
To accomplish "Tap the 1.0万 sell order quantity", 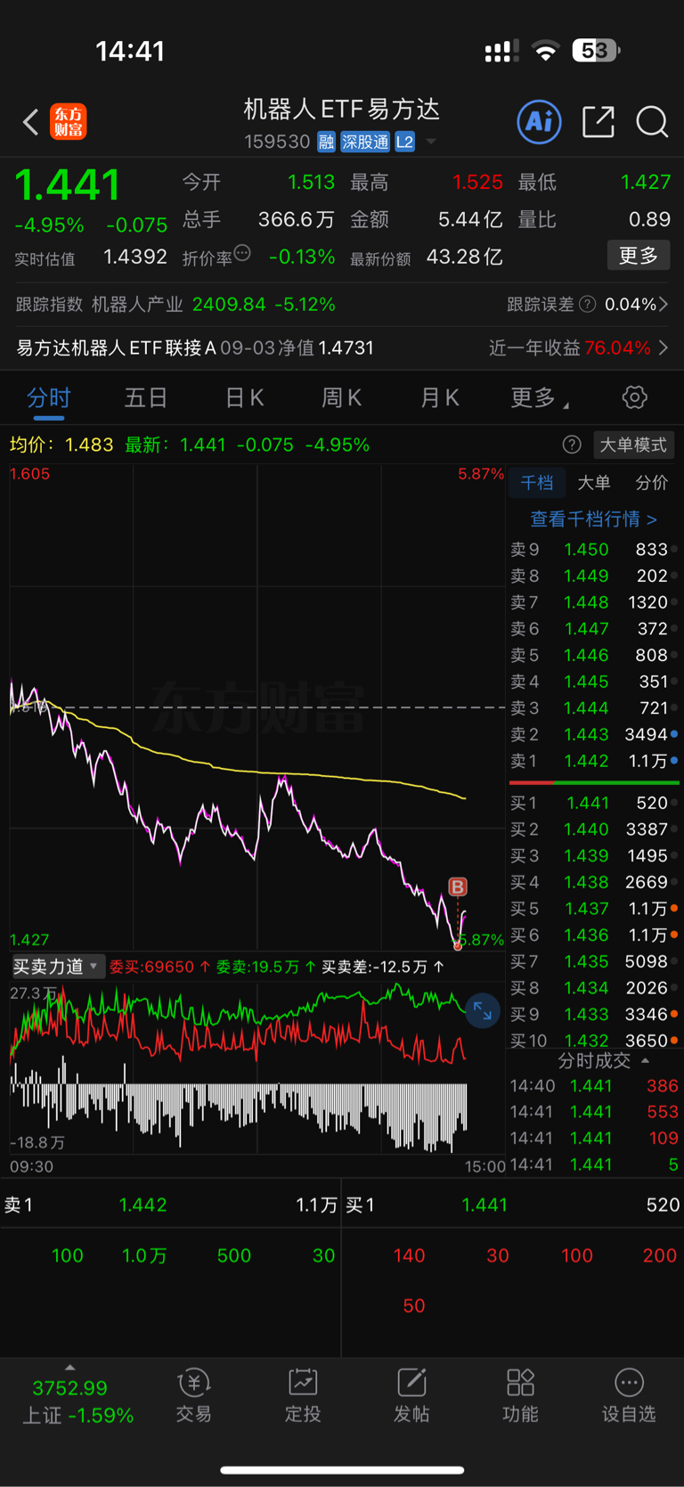I will (144, 1255).
